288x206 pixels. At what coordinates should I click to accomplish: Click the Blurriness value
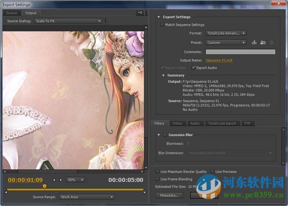pos(189,143)
